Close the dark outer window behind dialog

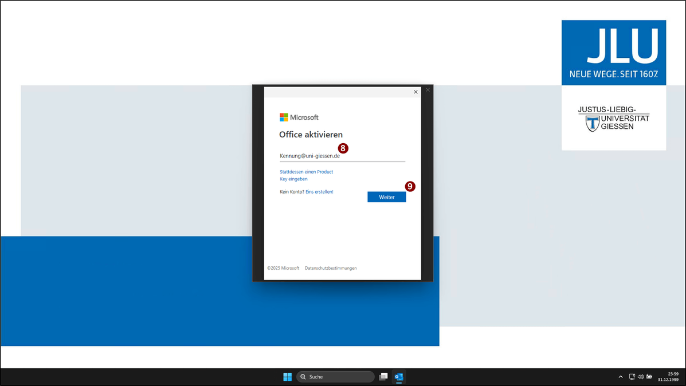click(x=428, y=89)
